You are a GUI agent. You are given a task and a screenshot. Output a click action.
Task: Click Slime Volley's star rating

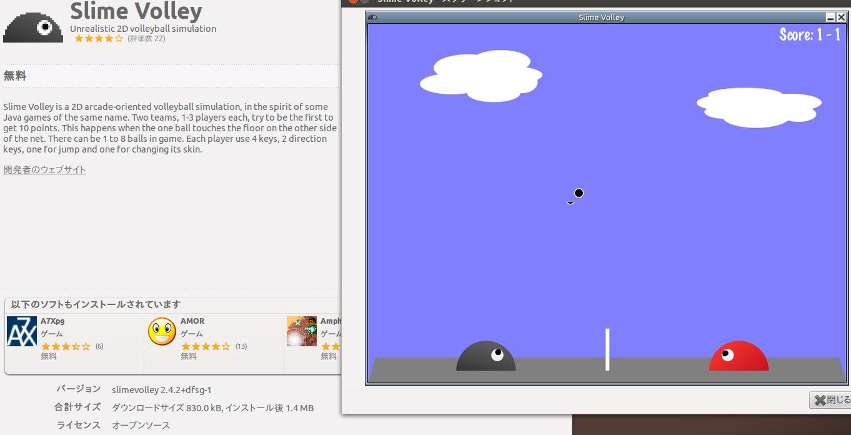coord(99,39)
